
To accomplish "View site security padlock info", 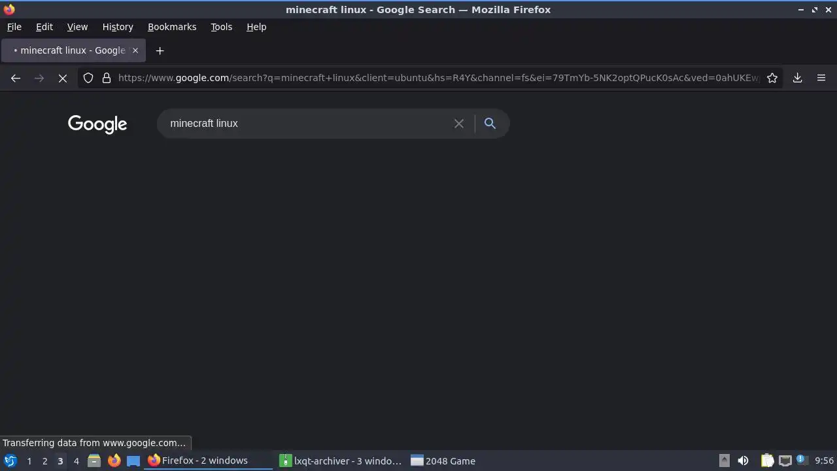I will [107, 78].
